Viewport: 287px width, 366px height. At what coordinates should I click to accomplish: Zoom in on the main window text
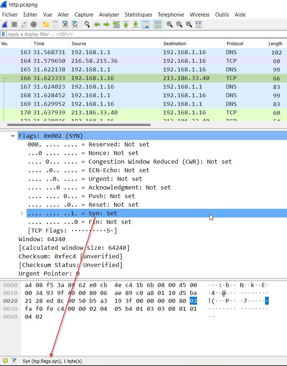coord(170,24)
